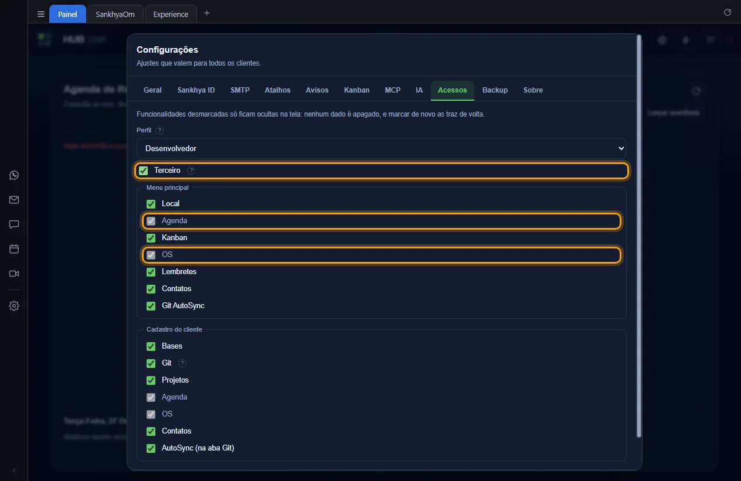Go to the SMTP settings tab

240,90
